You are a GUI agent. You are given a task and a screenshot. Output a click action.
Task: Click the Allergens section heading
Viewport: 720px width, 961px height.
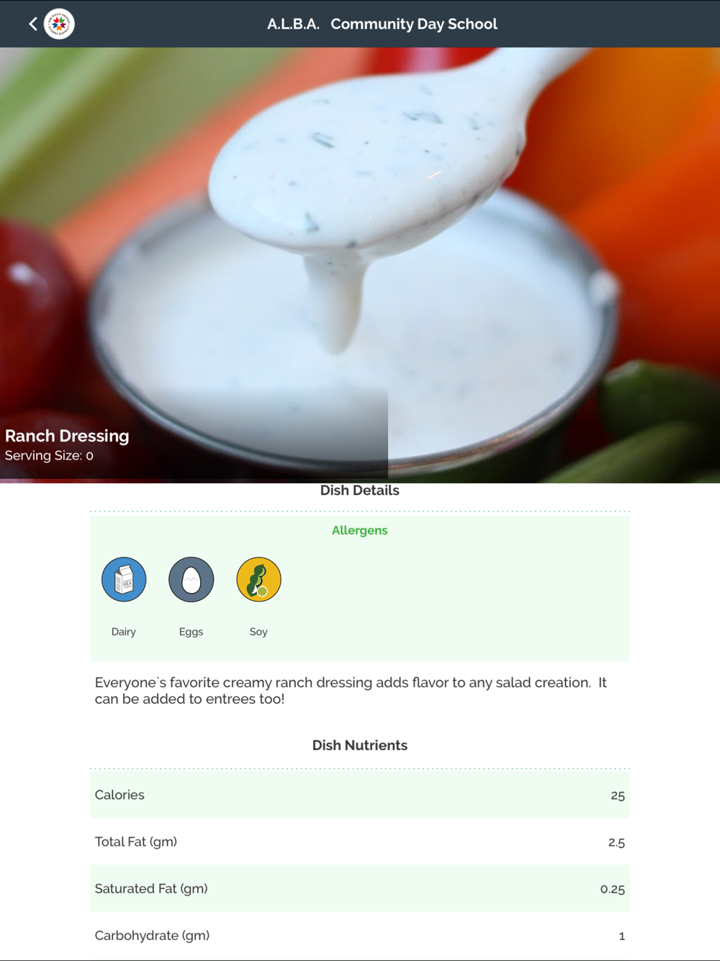click(359, 530)
